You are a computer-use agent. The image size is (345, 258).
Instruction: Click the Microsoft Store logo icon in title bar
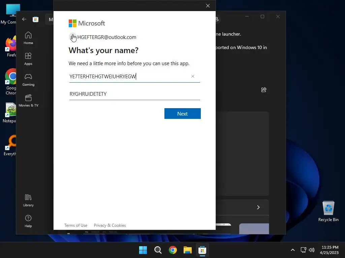click(35, 19)
